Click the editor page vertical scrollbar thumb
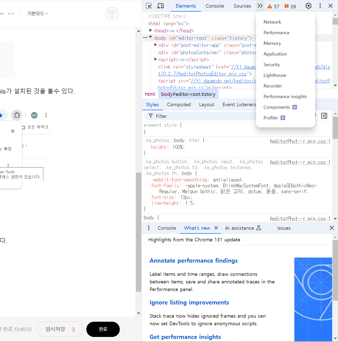The height and width of the screenshot is (342, 338). click(138, 232)
